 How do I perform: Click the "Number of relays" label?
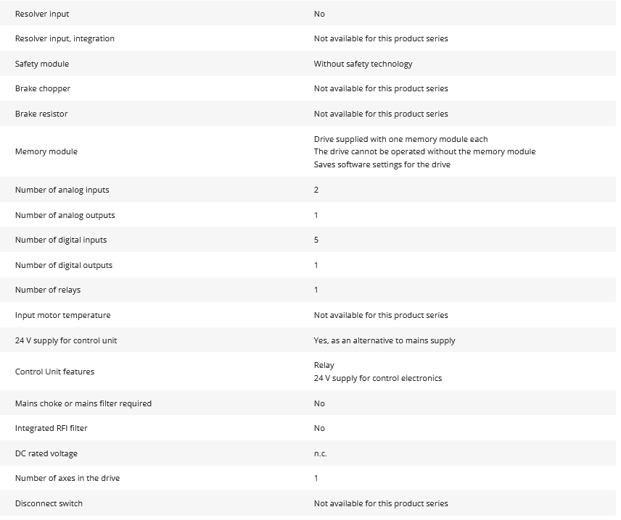48,290
